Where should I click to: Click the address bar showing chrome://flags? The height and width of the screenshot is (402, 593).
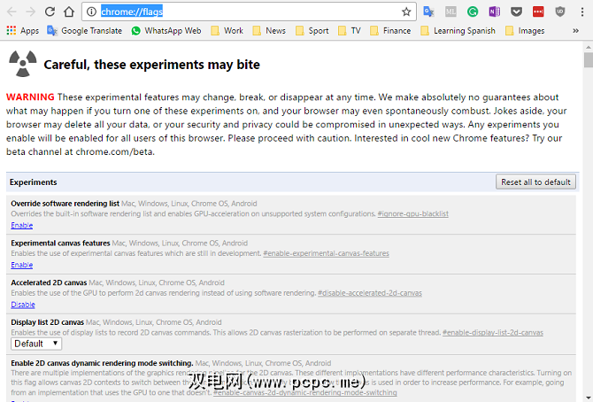(249, 12)
